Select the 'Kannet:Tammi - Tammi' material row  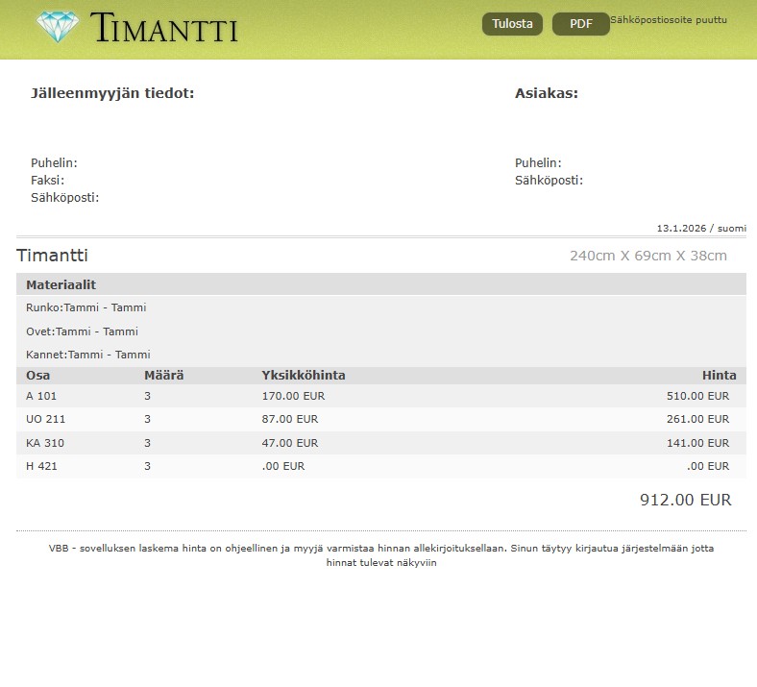pyautogui.click(x=87, y=355)
